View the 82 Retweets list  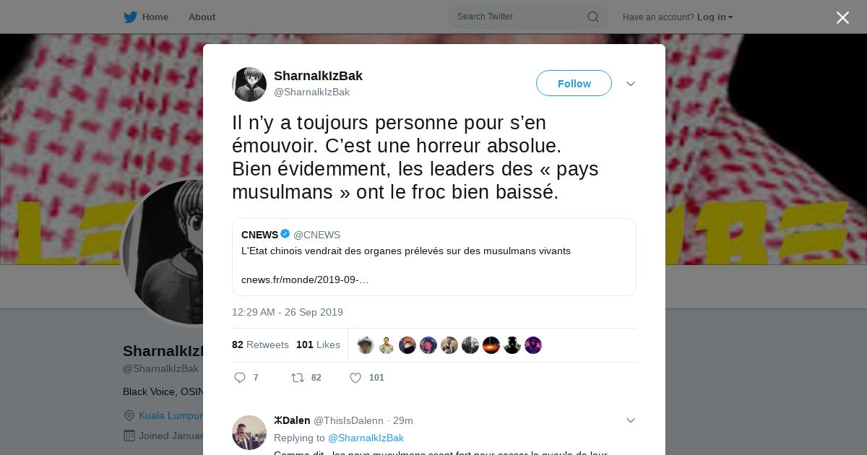click(260, 344)
